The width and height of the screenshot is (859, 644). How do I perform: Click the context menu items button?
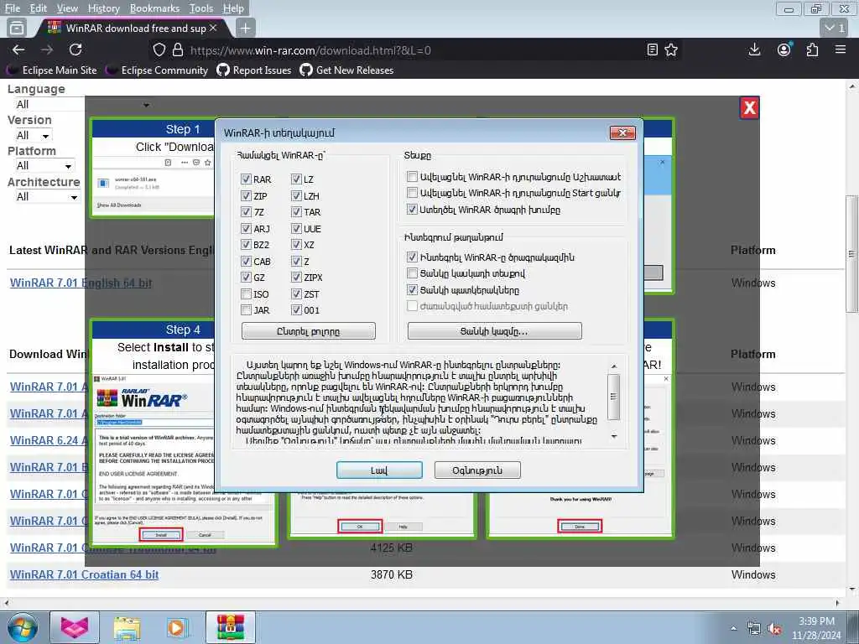[x=494, y=330]
